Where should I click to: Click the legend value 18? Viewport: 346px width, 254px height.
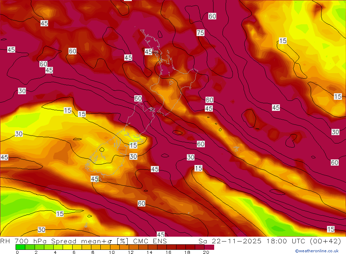(x=187, y=252)
